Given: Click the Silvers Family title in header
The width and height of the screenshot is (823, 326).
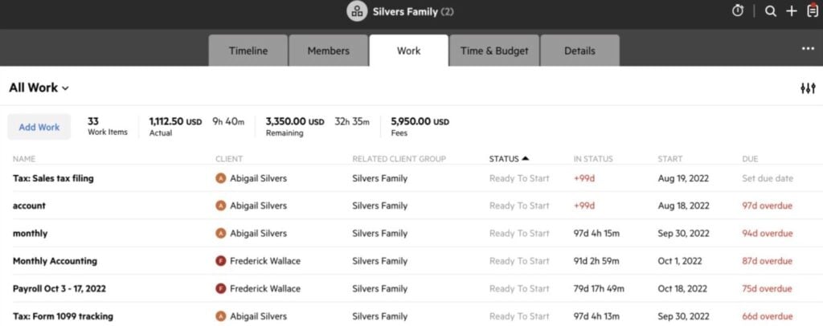Looking at the screenshot, I should pos(405,11).
